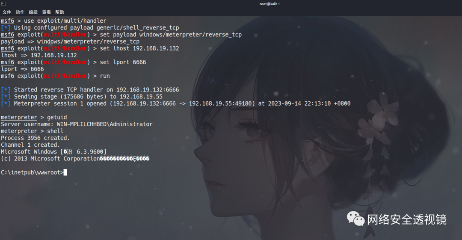The width and height of the screenshot is (462, 240).
Task: Click the 'Meterpreter session 1 opened' line
Action: (x=176, y=104)
